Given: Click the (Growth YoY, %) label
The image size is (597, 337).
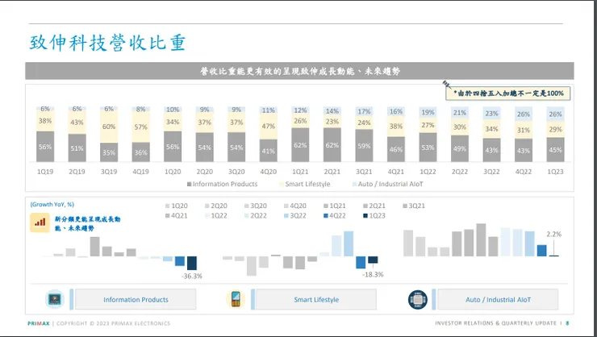Looking at the screenshot, I should (x=52, y=204).
